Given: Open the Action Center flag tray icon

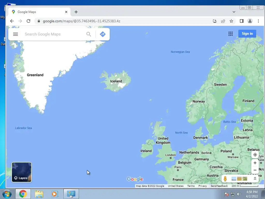Looking at the screenshot, I should (226, 194).
